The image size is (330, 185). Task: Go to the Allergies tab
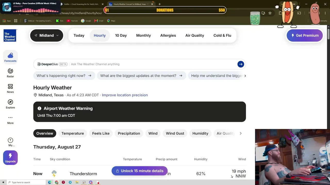click(x=168, y=35)
